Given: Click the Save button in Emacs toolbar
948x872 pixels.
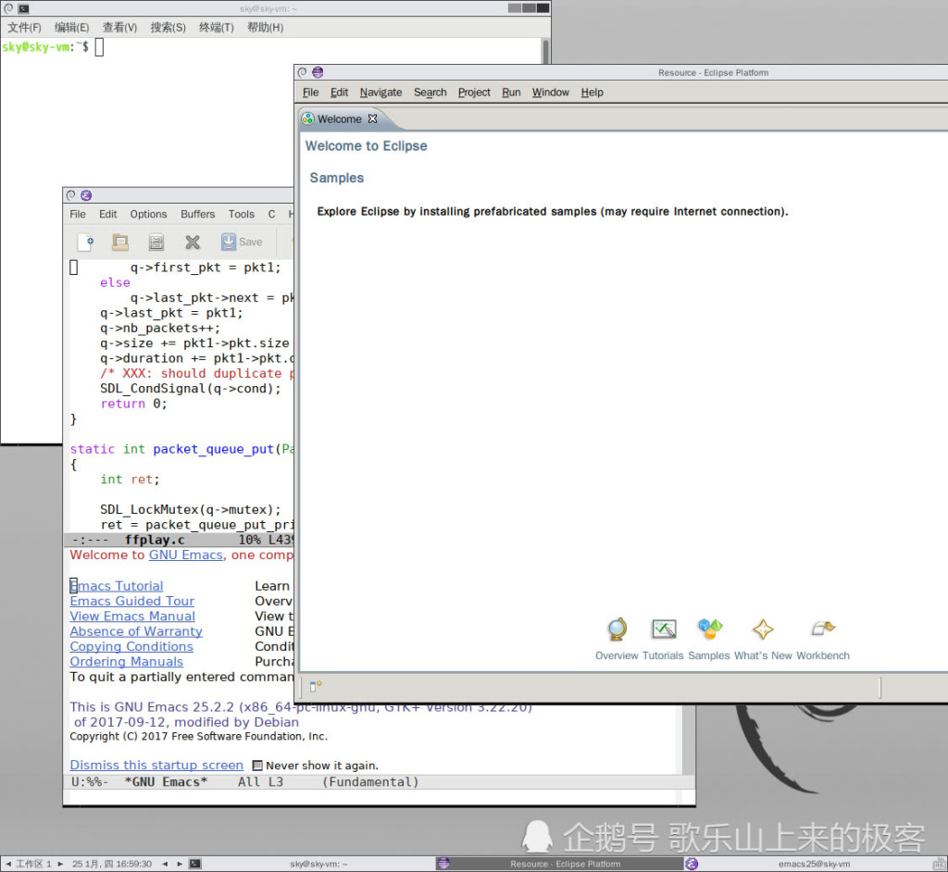Looking at the screenshot, I should (x=242, y=242).
